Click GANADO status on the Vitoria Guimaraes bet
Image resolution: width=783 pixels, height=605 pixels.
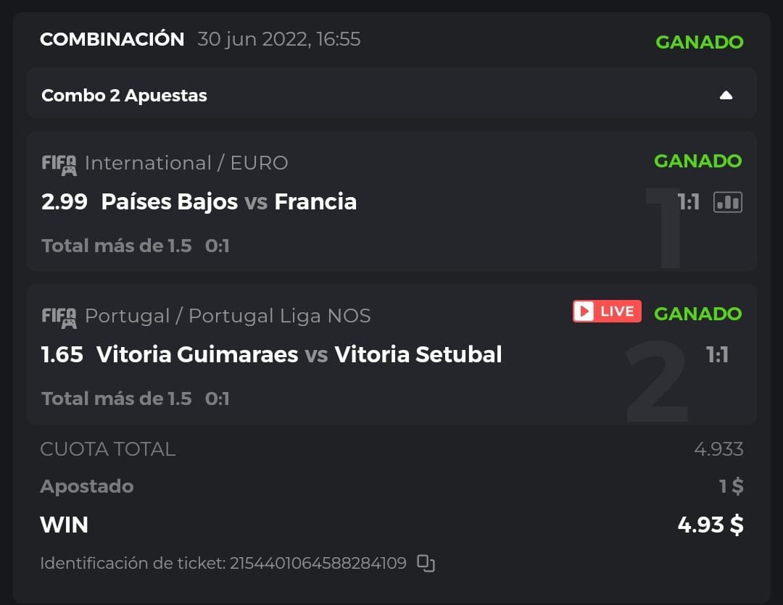click(697, 314)
